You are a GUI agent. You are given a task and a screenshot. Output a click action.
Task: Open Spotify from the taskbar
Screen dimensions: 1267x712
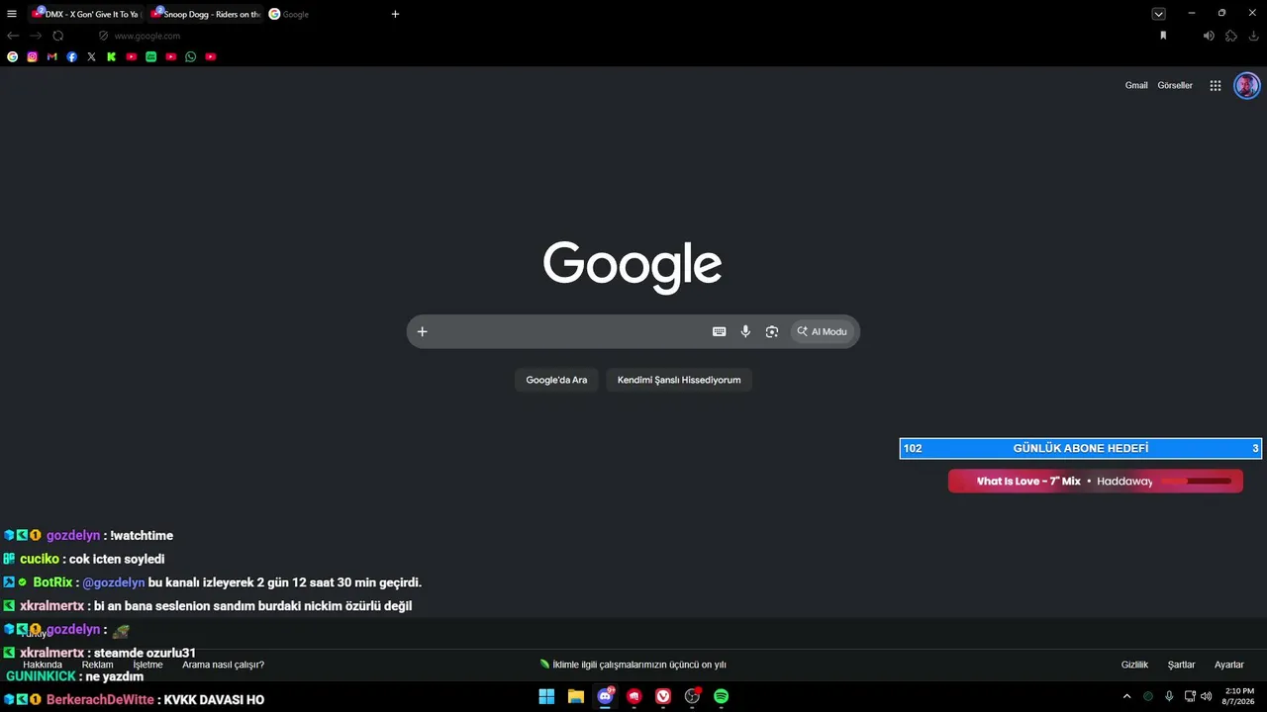pyautogui.click(x=722, y=696)
